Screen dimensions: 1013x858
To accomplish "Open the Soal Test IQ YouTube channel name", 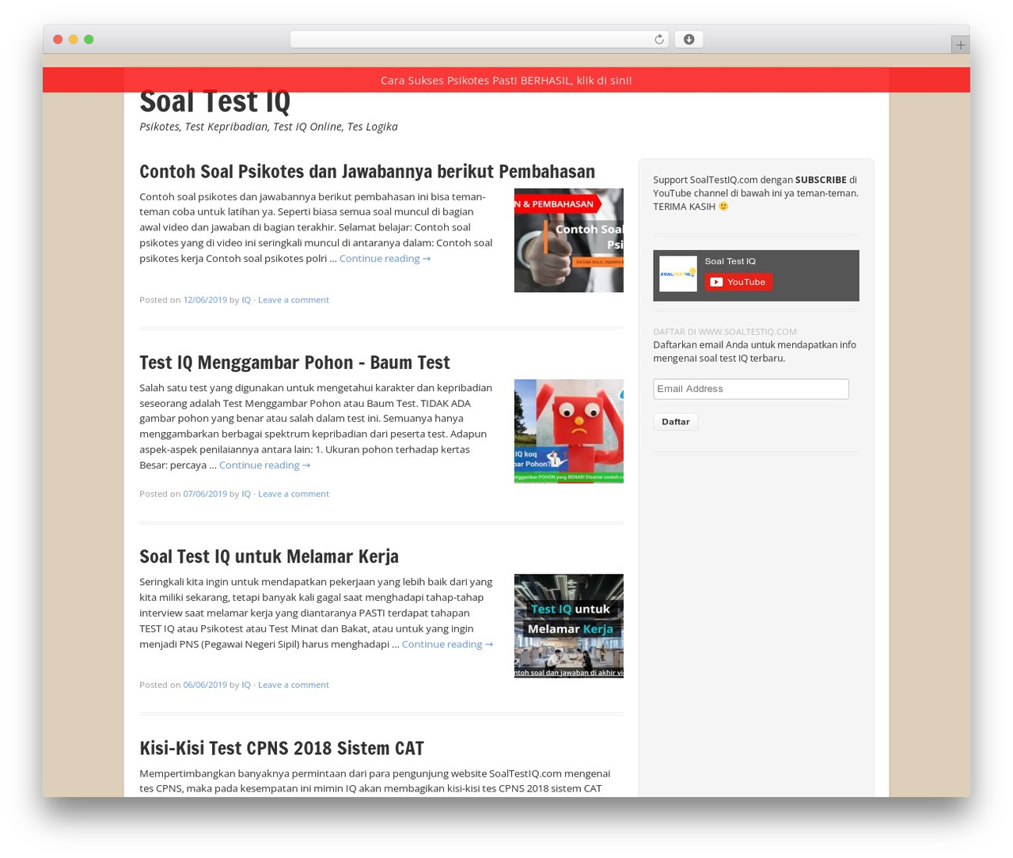I will 730,261.
